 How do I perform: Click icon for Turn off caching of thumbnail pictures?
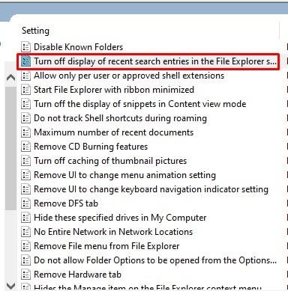[25, 161]
